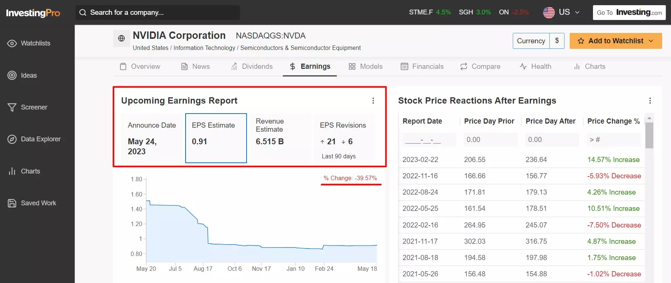The image size is (671, 283).
Task: Click the News document icon
Action: pyautogui.click(x=184, y=67)
